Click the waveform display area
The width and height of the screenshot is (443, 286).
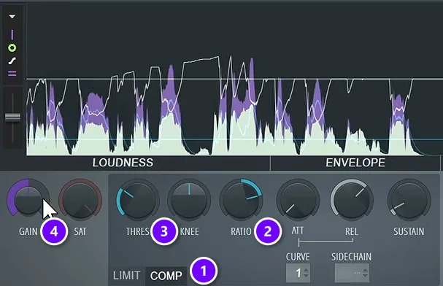click(x=234, y=79)
